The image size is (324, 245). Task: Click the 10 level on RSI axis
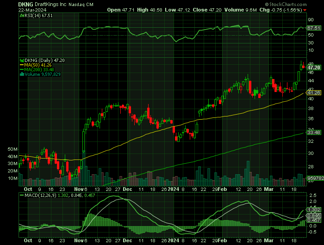tap(311, 50)
